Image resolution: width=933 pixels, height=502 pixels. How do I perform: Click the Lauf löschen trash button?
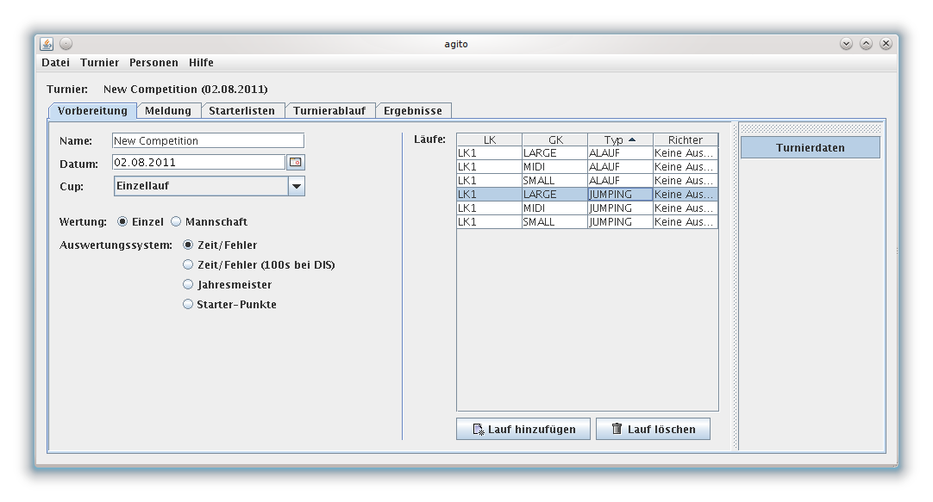653,429
